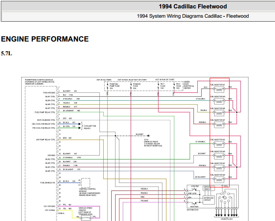
Task: Click the 'DISTRIBUTOR' label
Action: coord(192,210)
